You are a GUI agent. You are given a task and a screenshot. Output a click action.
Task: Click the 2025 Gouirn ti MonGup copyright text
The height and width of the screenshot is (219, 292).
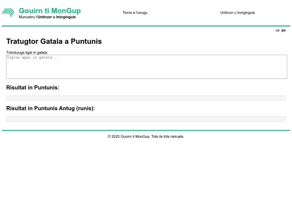[x=146, y=136]
